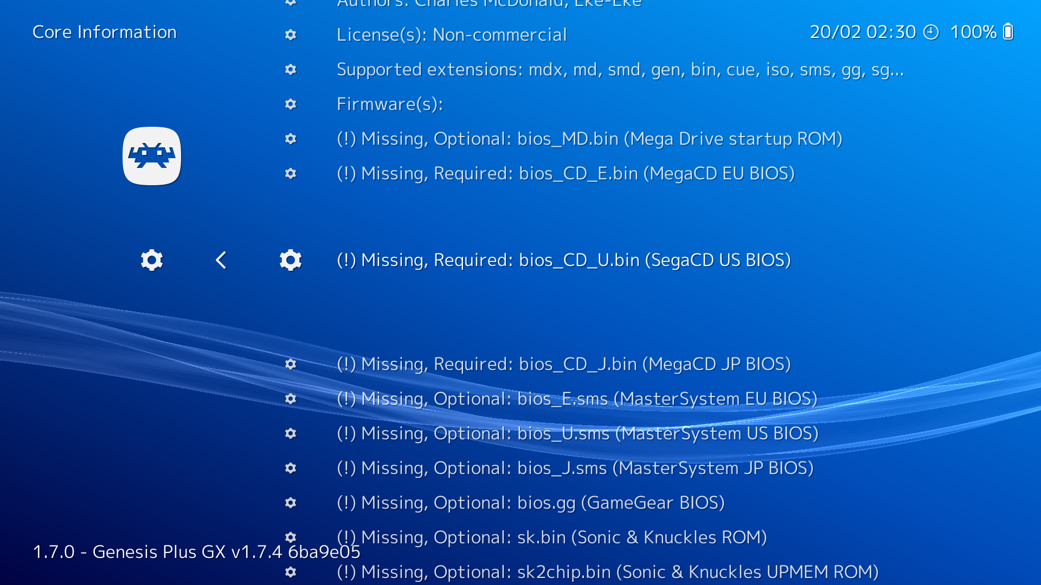Select Missing Optional bios_MD.bin Mega Drive entry
The height and width of the screenshot is (585, 1041).
coord(589,139)
